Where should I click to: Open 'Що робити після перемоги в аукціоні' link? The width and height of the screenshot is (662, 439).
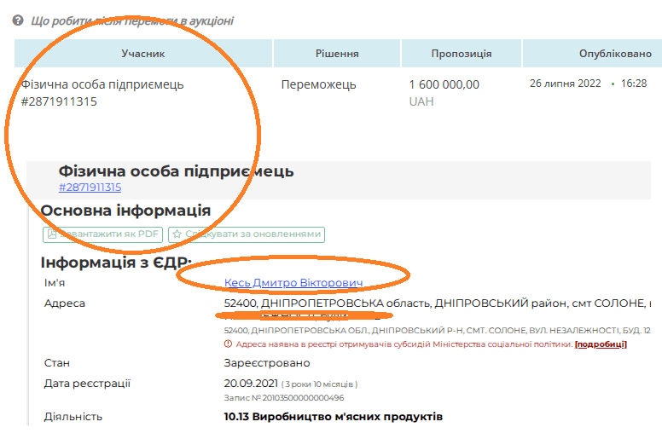132,20
